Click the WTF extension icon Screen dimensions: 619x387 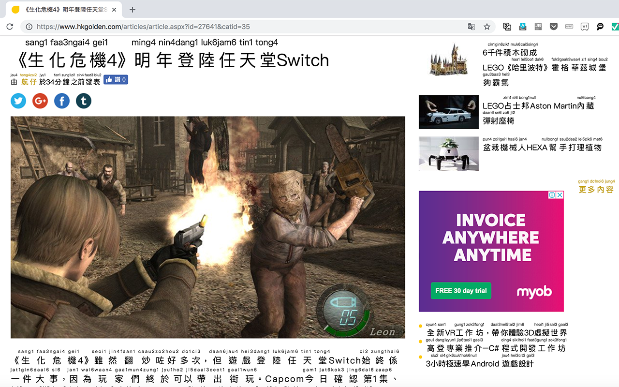(x=569, y=27)
